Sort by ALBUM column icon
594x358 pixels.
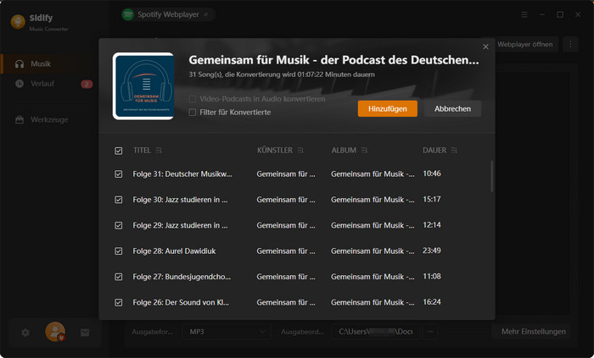364,151
